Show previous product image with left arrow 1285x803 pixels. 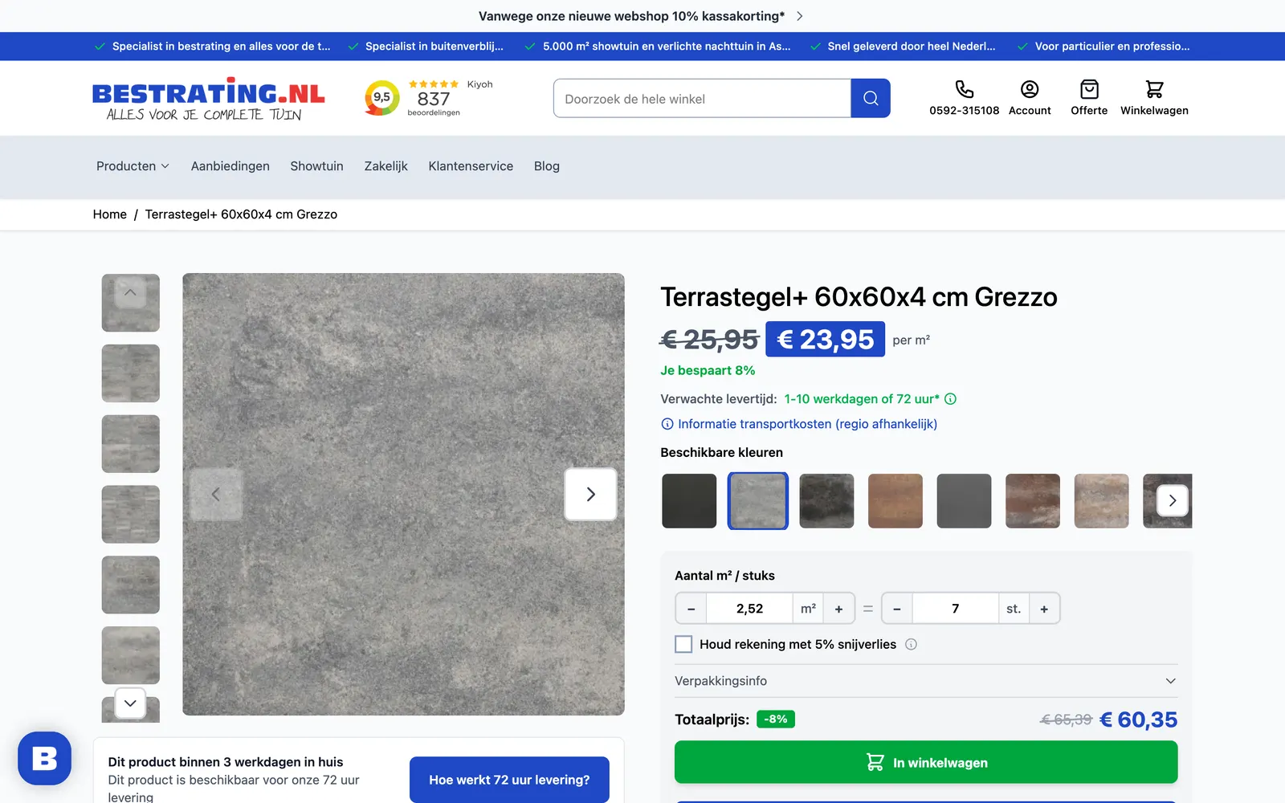pyautogui.click(x=215, y=494)
